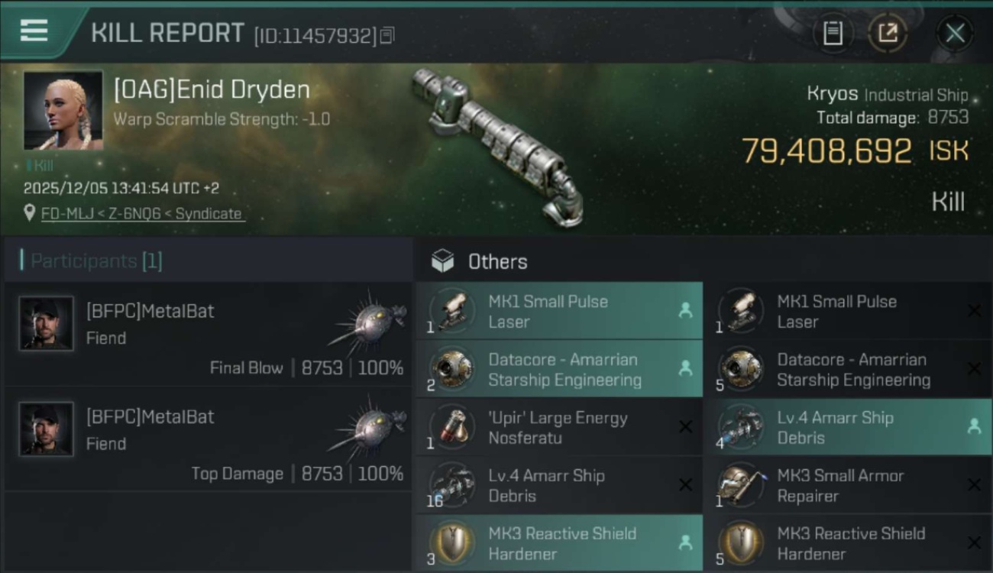Click the Kryos ship image

click(496, 145)
